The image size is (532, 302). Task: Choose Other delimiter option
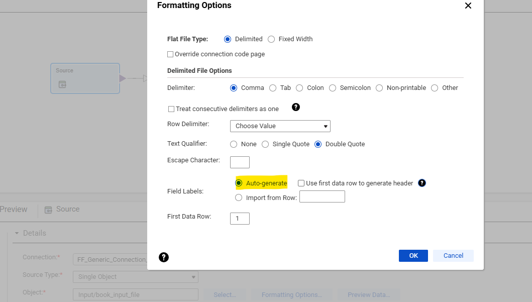[435, 88]
